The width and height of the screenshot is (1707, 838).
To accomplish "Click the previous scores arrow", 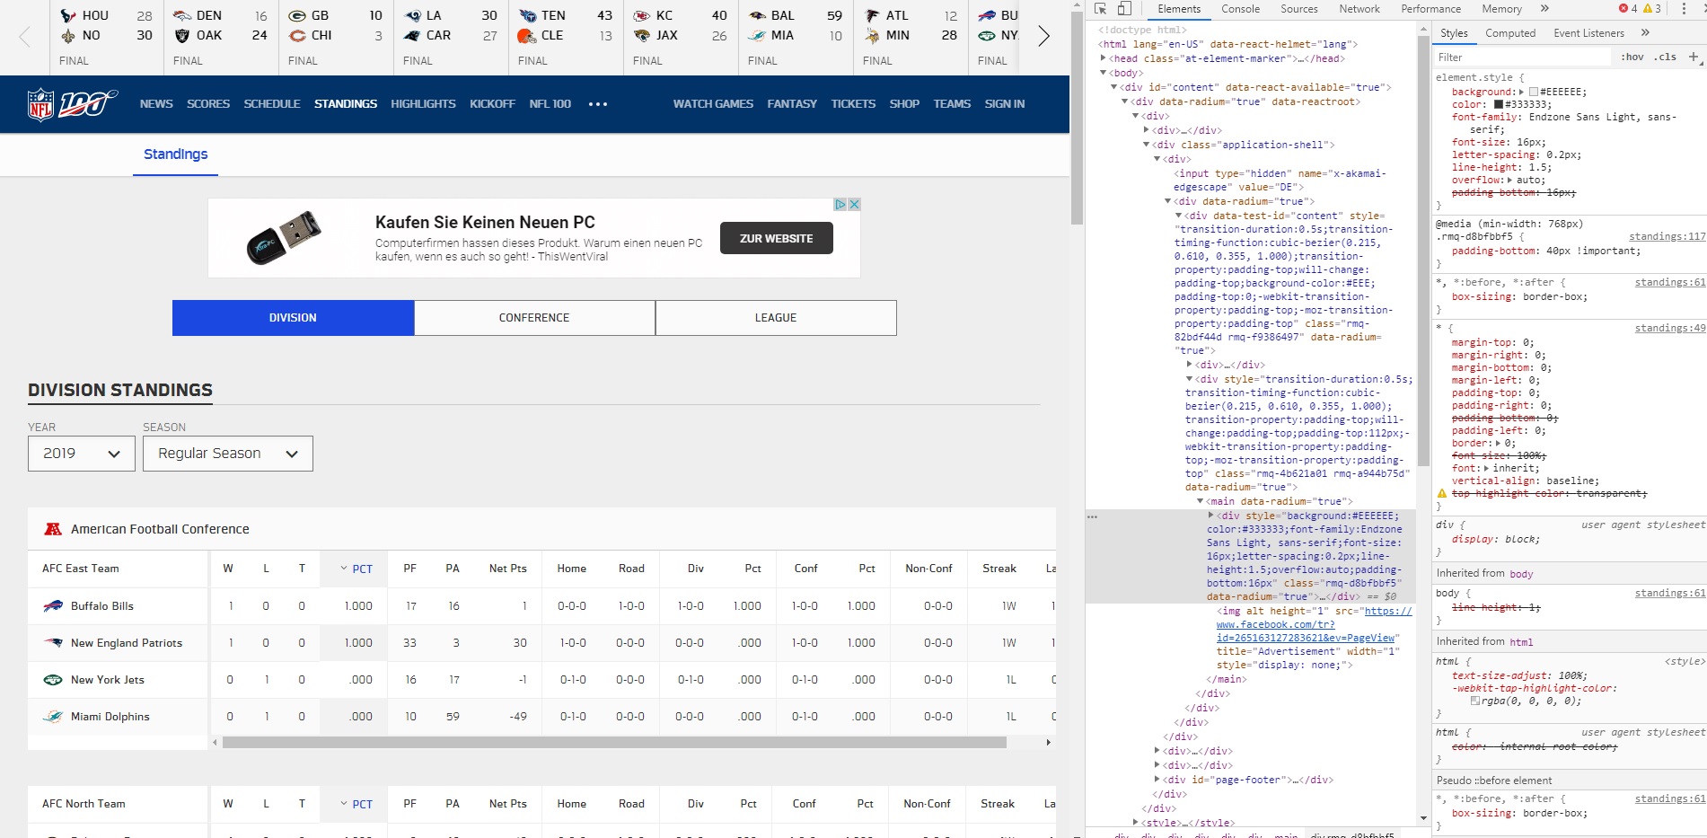I will point(24,37).
